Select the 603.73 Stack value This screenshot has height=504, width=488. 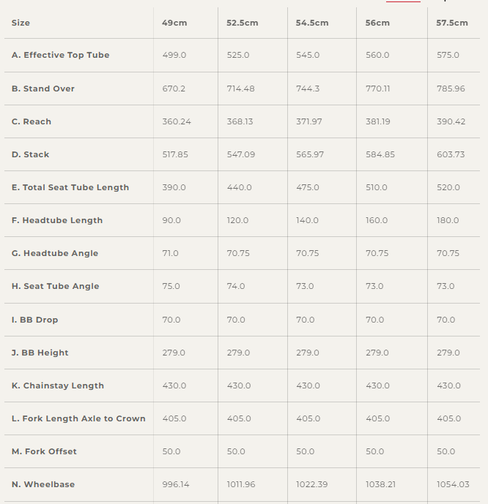[x=451, y=154]
